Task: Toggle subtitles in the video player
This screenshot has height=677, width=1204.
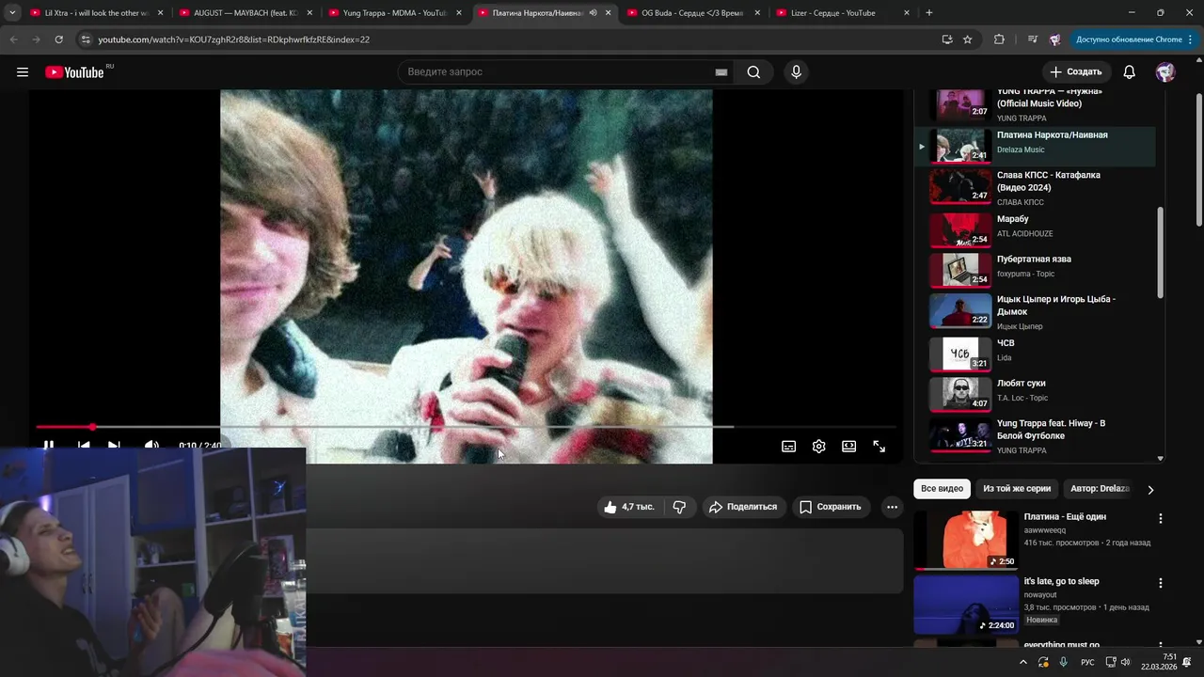Action: point(789,447)
